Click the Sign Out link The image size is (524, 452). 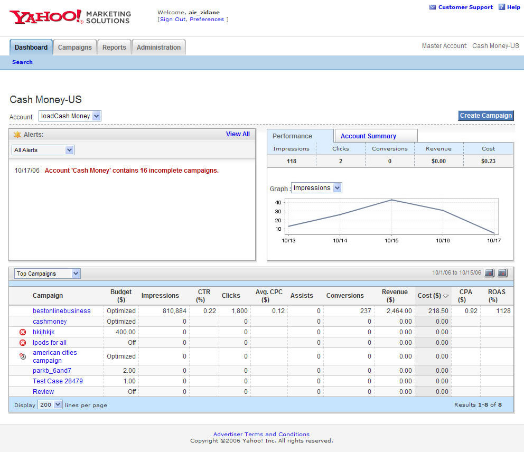pyautogui.click(x=173, y=20)
